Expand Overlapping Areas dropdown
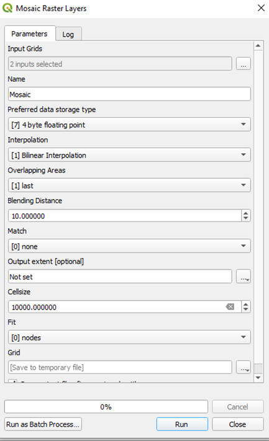Screen dimensions: 269x441 coord(129,185)
